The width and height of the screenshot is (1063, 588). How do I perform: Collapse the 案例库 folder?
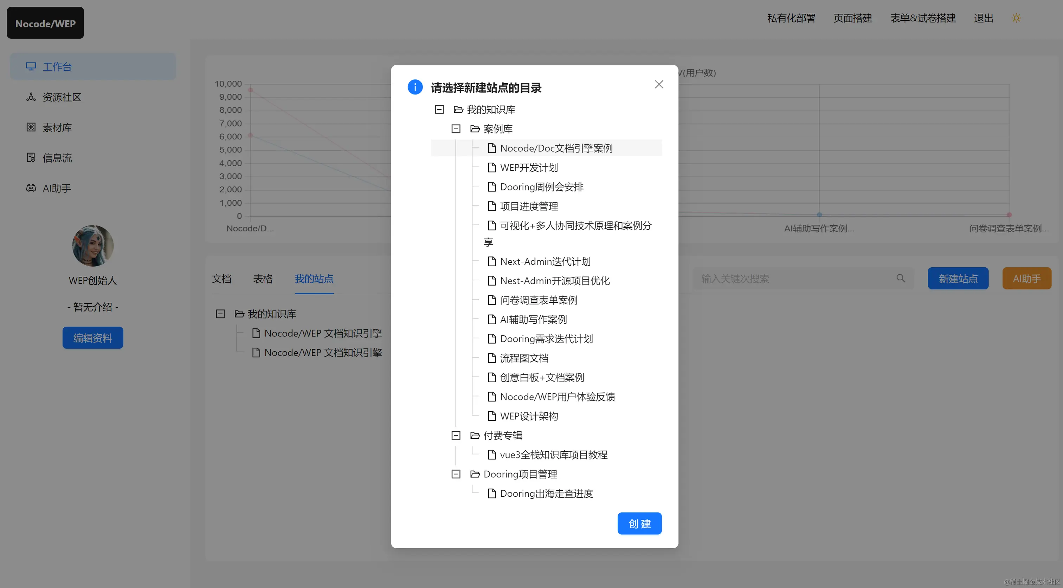[x=456, y=129]
